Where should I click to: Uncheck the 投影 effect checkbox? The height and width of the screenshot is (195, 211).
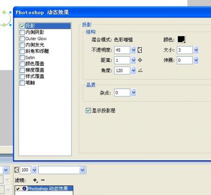pos(22,26)
